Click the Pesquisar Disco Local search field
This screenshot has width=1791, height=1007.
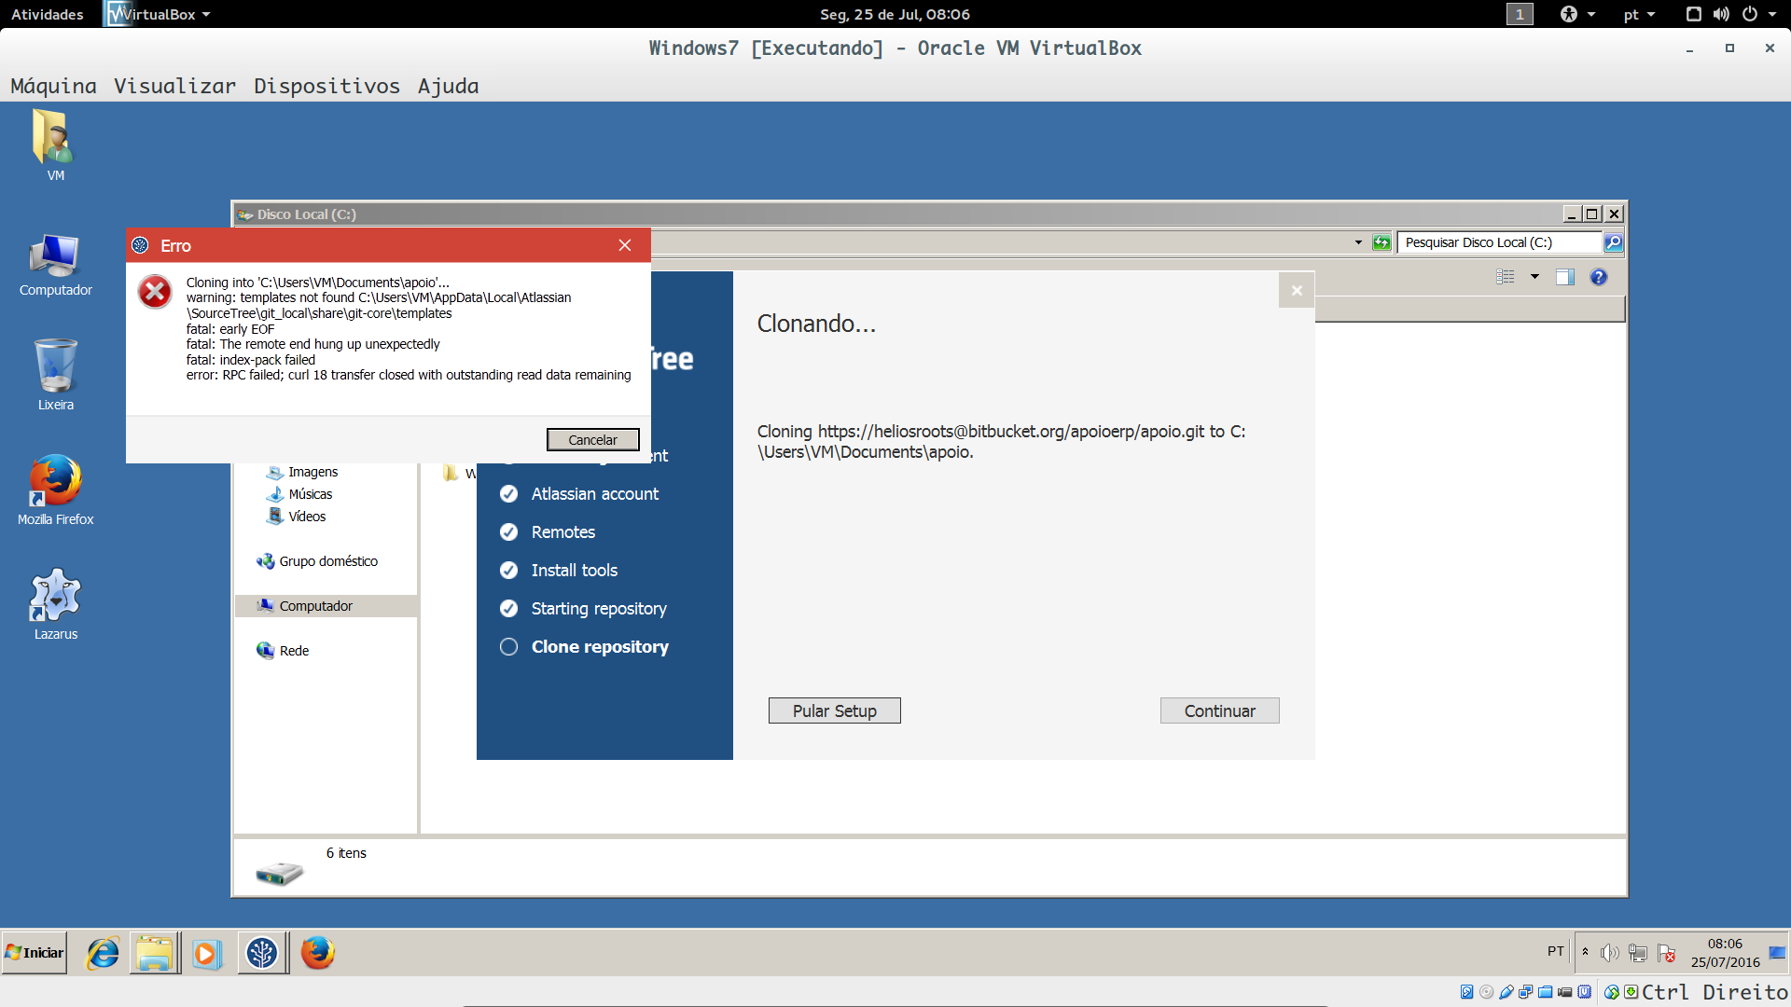1499,242
